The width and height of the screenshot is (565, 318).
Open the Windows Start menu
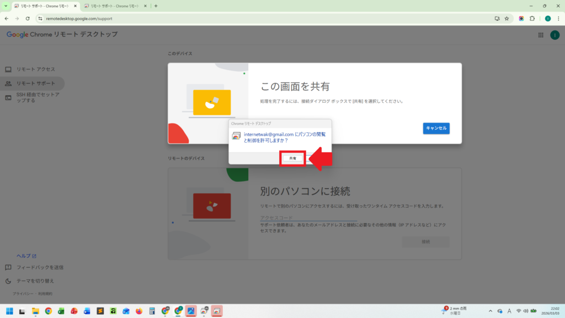click(x=9, y=311)
